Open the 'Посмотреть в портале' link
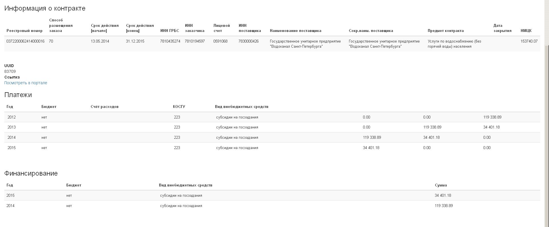This screenshot has height=227, width=549. pos(26,83)
